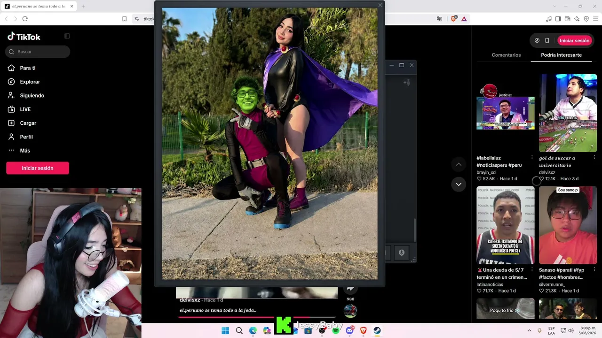Image resolution: width=602 pixels, height=338 pixels.
Task: Click the top-right Iniciar sesión button
Action: pyautogui.click(x=574, y=40)
